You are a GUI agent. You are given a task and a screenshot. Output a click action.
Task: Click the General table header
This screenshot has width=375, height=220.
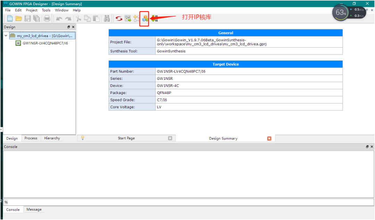pos(226,33)
